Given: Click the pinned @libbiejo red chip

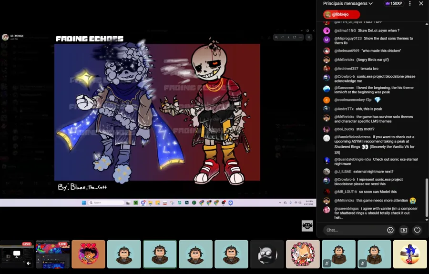Looking at the screenshot, I should coord(341,14).
